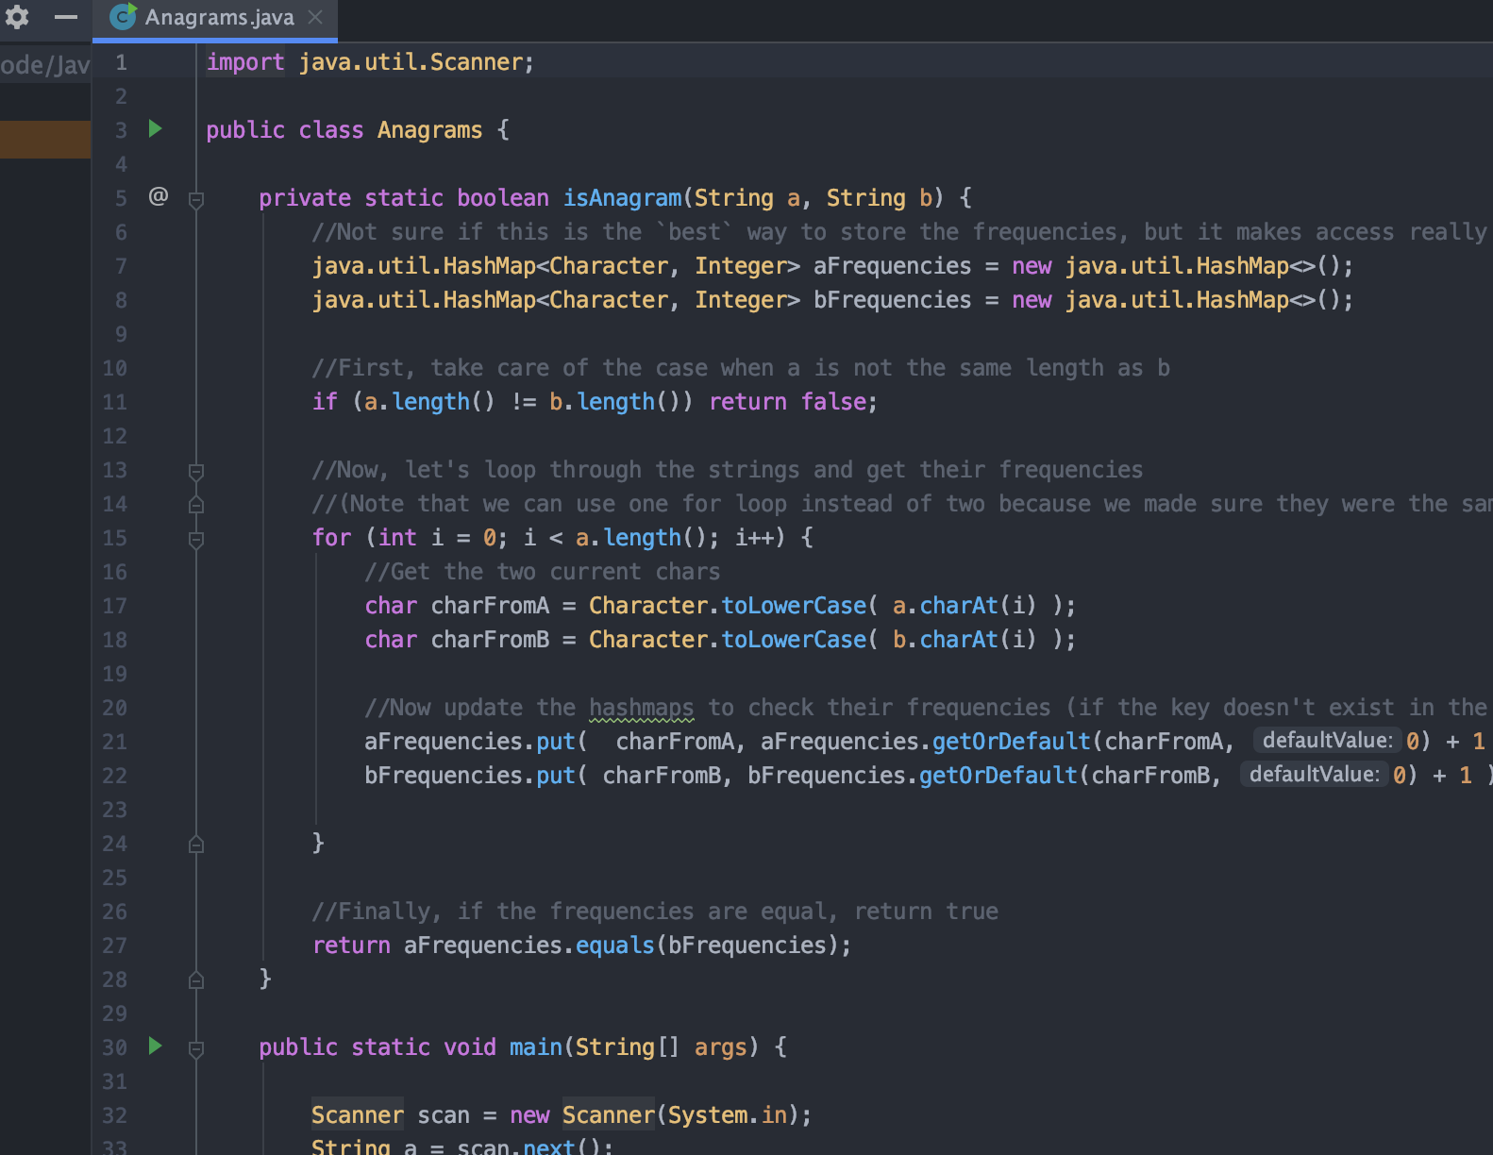Click the charFromA declaration on line 17
The height and width of the screenshot is (1155, 1493).
(490, 606)
